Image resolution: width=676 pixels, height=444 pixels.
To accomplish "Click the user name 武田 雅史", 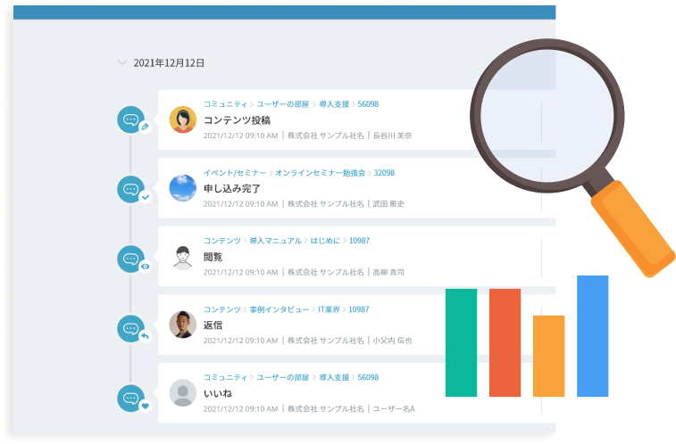I will point(388,204).
